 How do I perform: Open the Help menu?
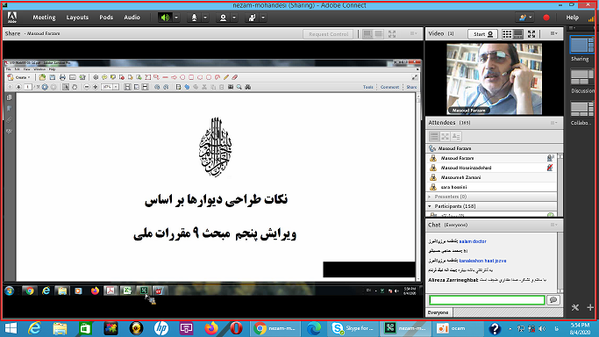[573, 18]
